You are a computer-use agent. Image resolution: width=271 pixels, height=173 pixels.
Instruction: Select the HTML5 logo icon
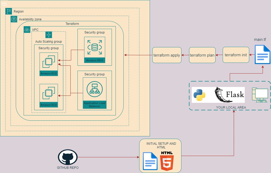[167, 161]
